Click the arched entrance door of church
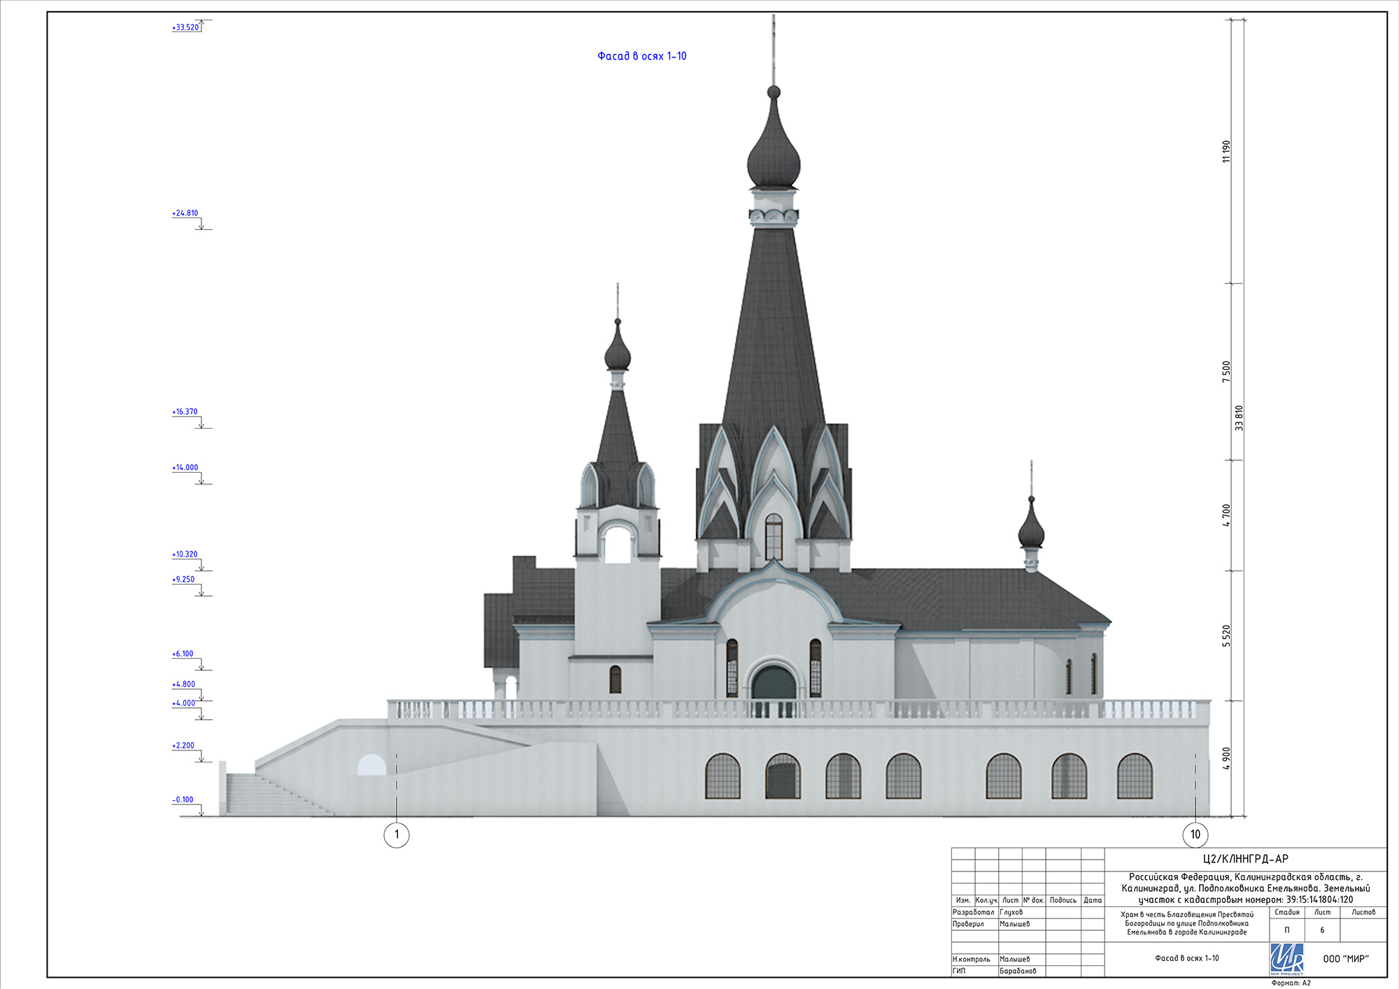 coord(774,683)
